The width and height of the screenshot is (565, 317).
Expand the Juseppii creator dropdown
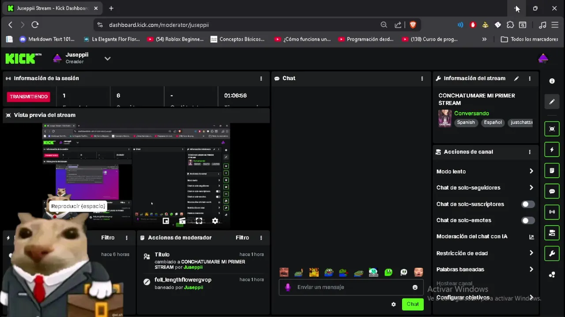107,59
